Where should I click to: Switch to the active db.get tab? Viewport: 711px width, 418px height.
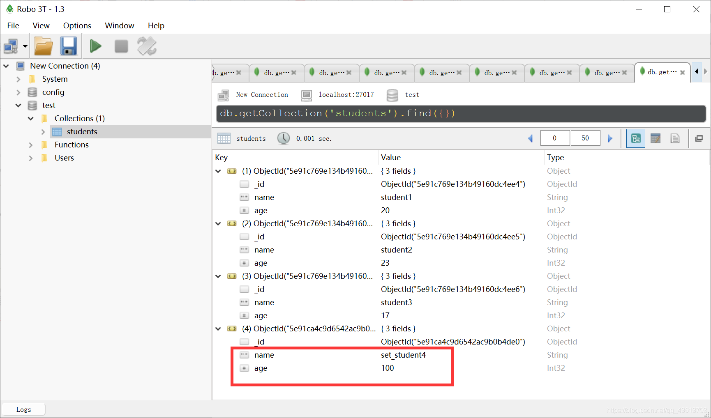click(662, 72)
